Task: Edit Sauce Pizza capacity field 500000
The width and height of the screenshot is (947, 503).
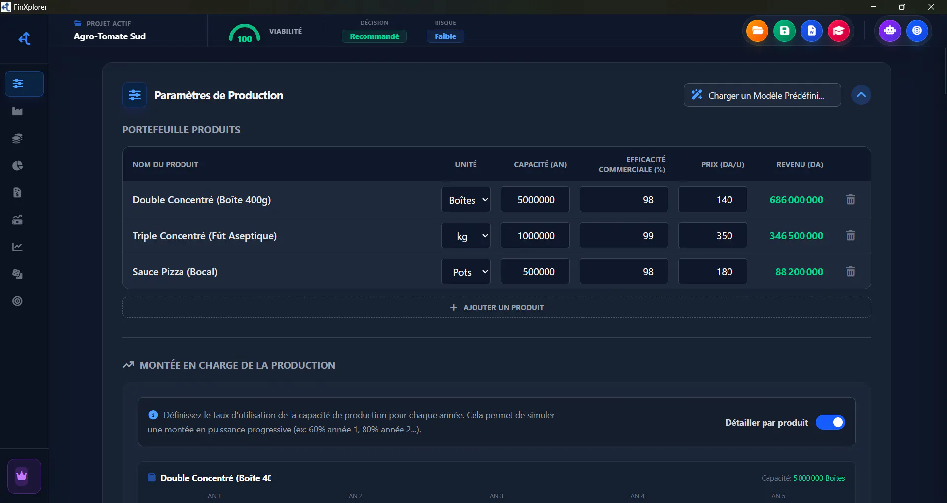Action: click(535, 272)
